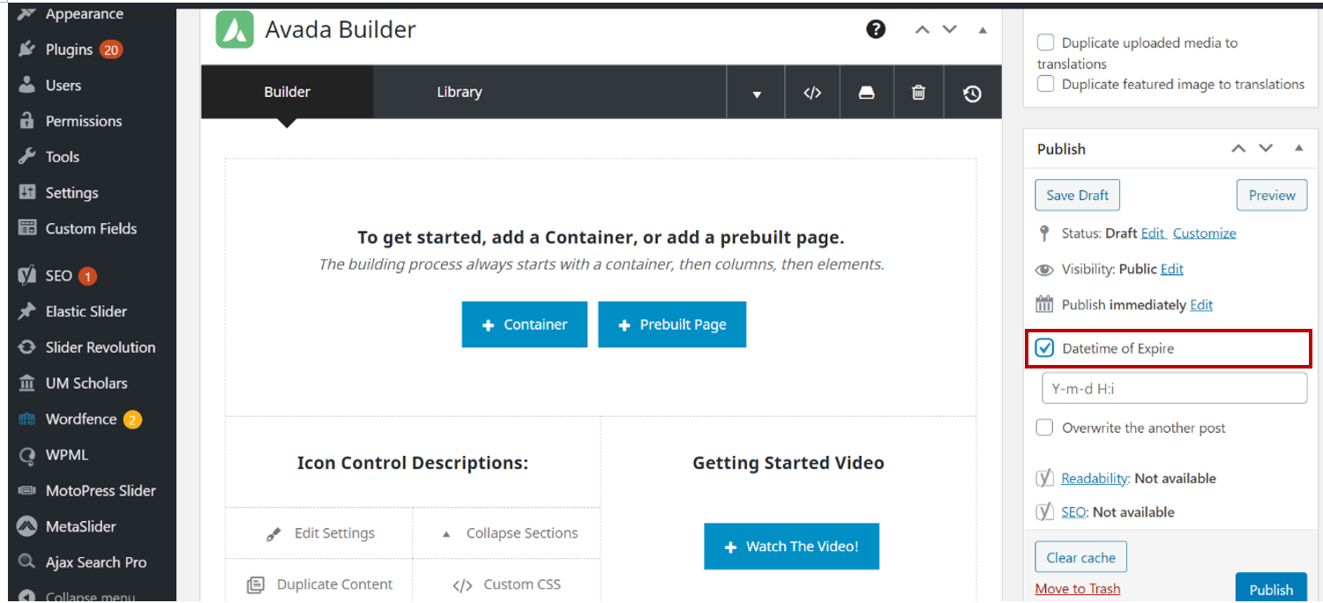Edit the Publish immediately schedule
Image resolution: width=1323 pixels, height=603 pixels.
click(x=1201, y=304)
